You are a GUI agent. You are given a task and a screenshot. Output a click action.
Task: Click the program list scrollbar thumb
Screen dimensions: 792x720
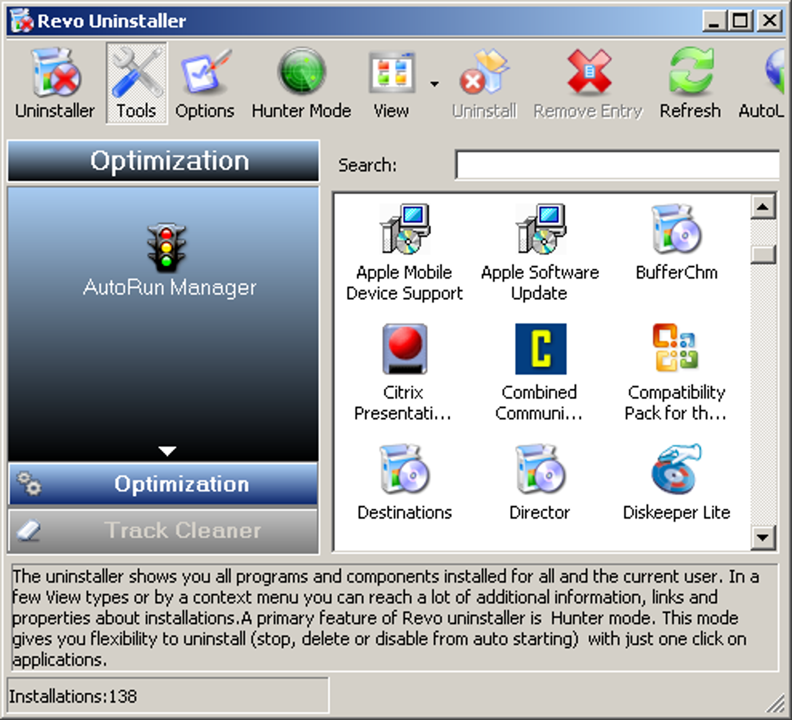(x=763, y=255)
